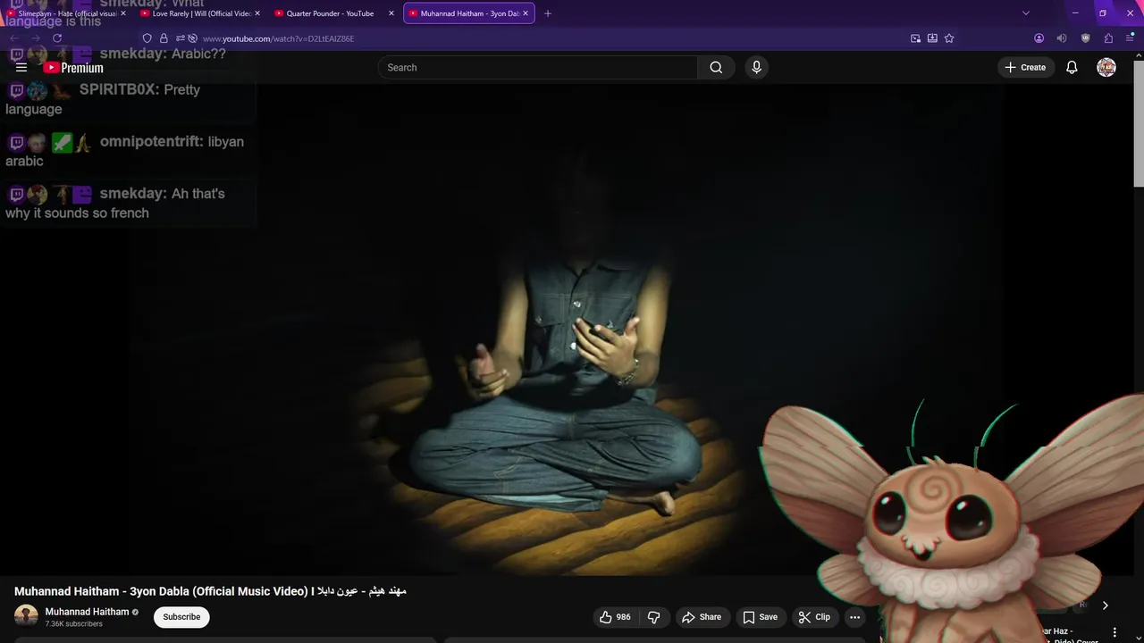Open the uBlock Origin extension icon

point(1085,38)
